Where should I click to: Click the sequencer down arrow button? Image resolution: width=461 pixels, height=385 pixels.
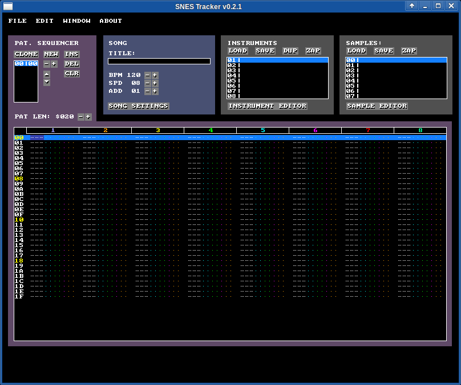click(x=47, y=82)
